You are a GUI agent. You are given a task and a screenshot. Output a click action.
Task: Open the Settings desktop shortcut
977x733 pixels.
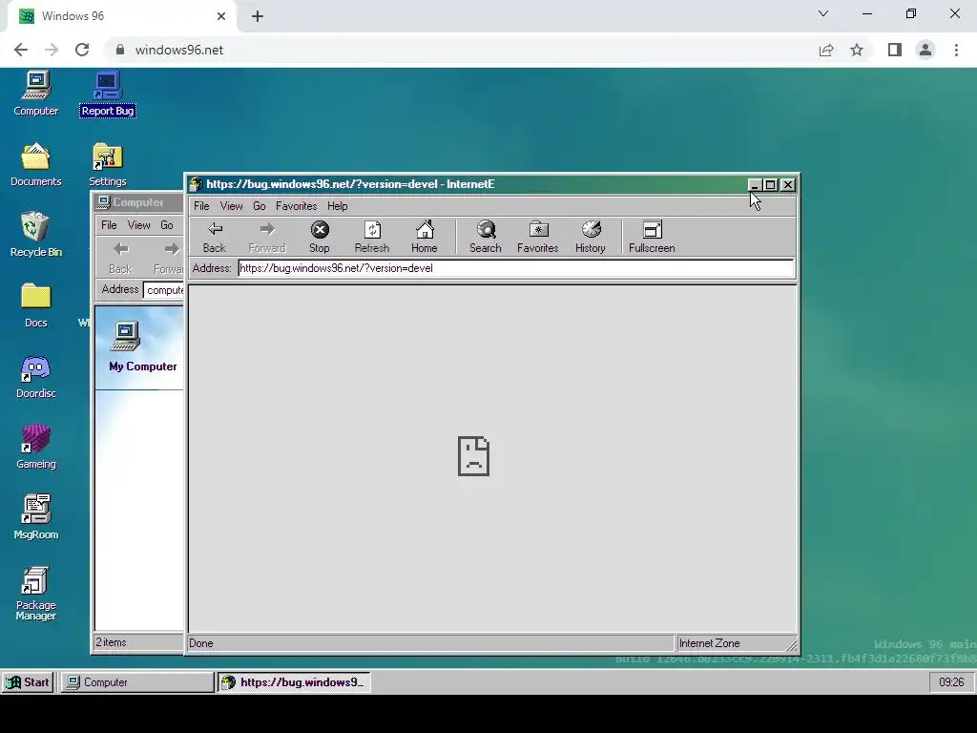pos(108,164)
